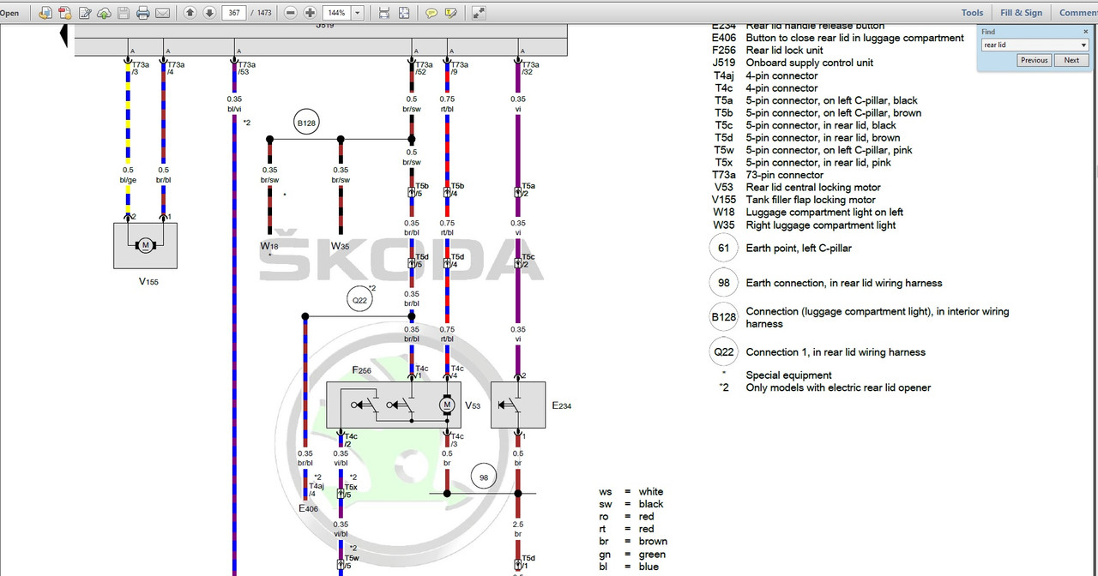Open the Tools pane
This screenshot has height=576, width=1098.
(972, 13)
